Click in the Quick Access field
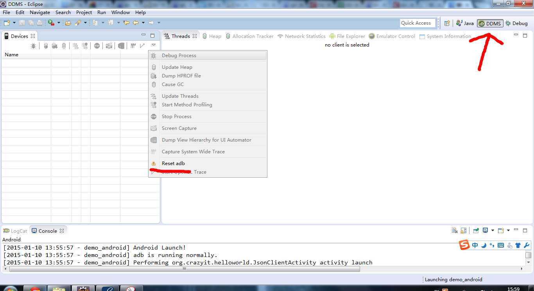The image size is (534, 291). [x=418, y=23]
